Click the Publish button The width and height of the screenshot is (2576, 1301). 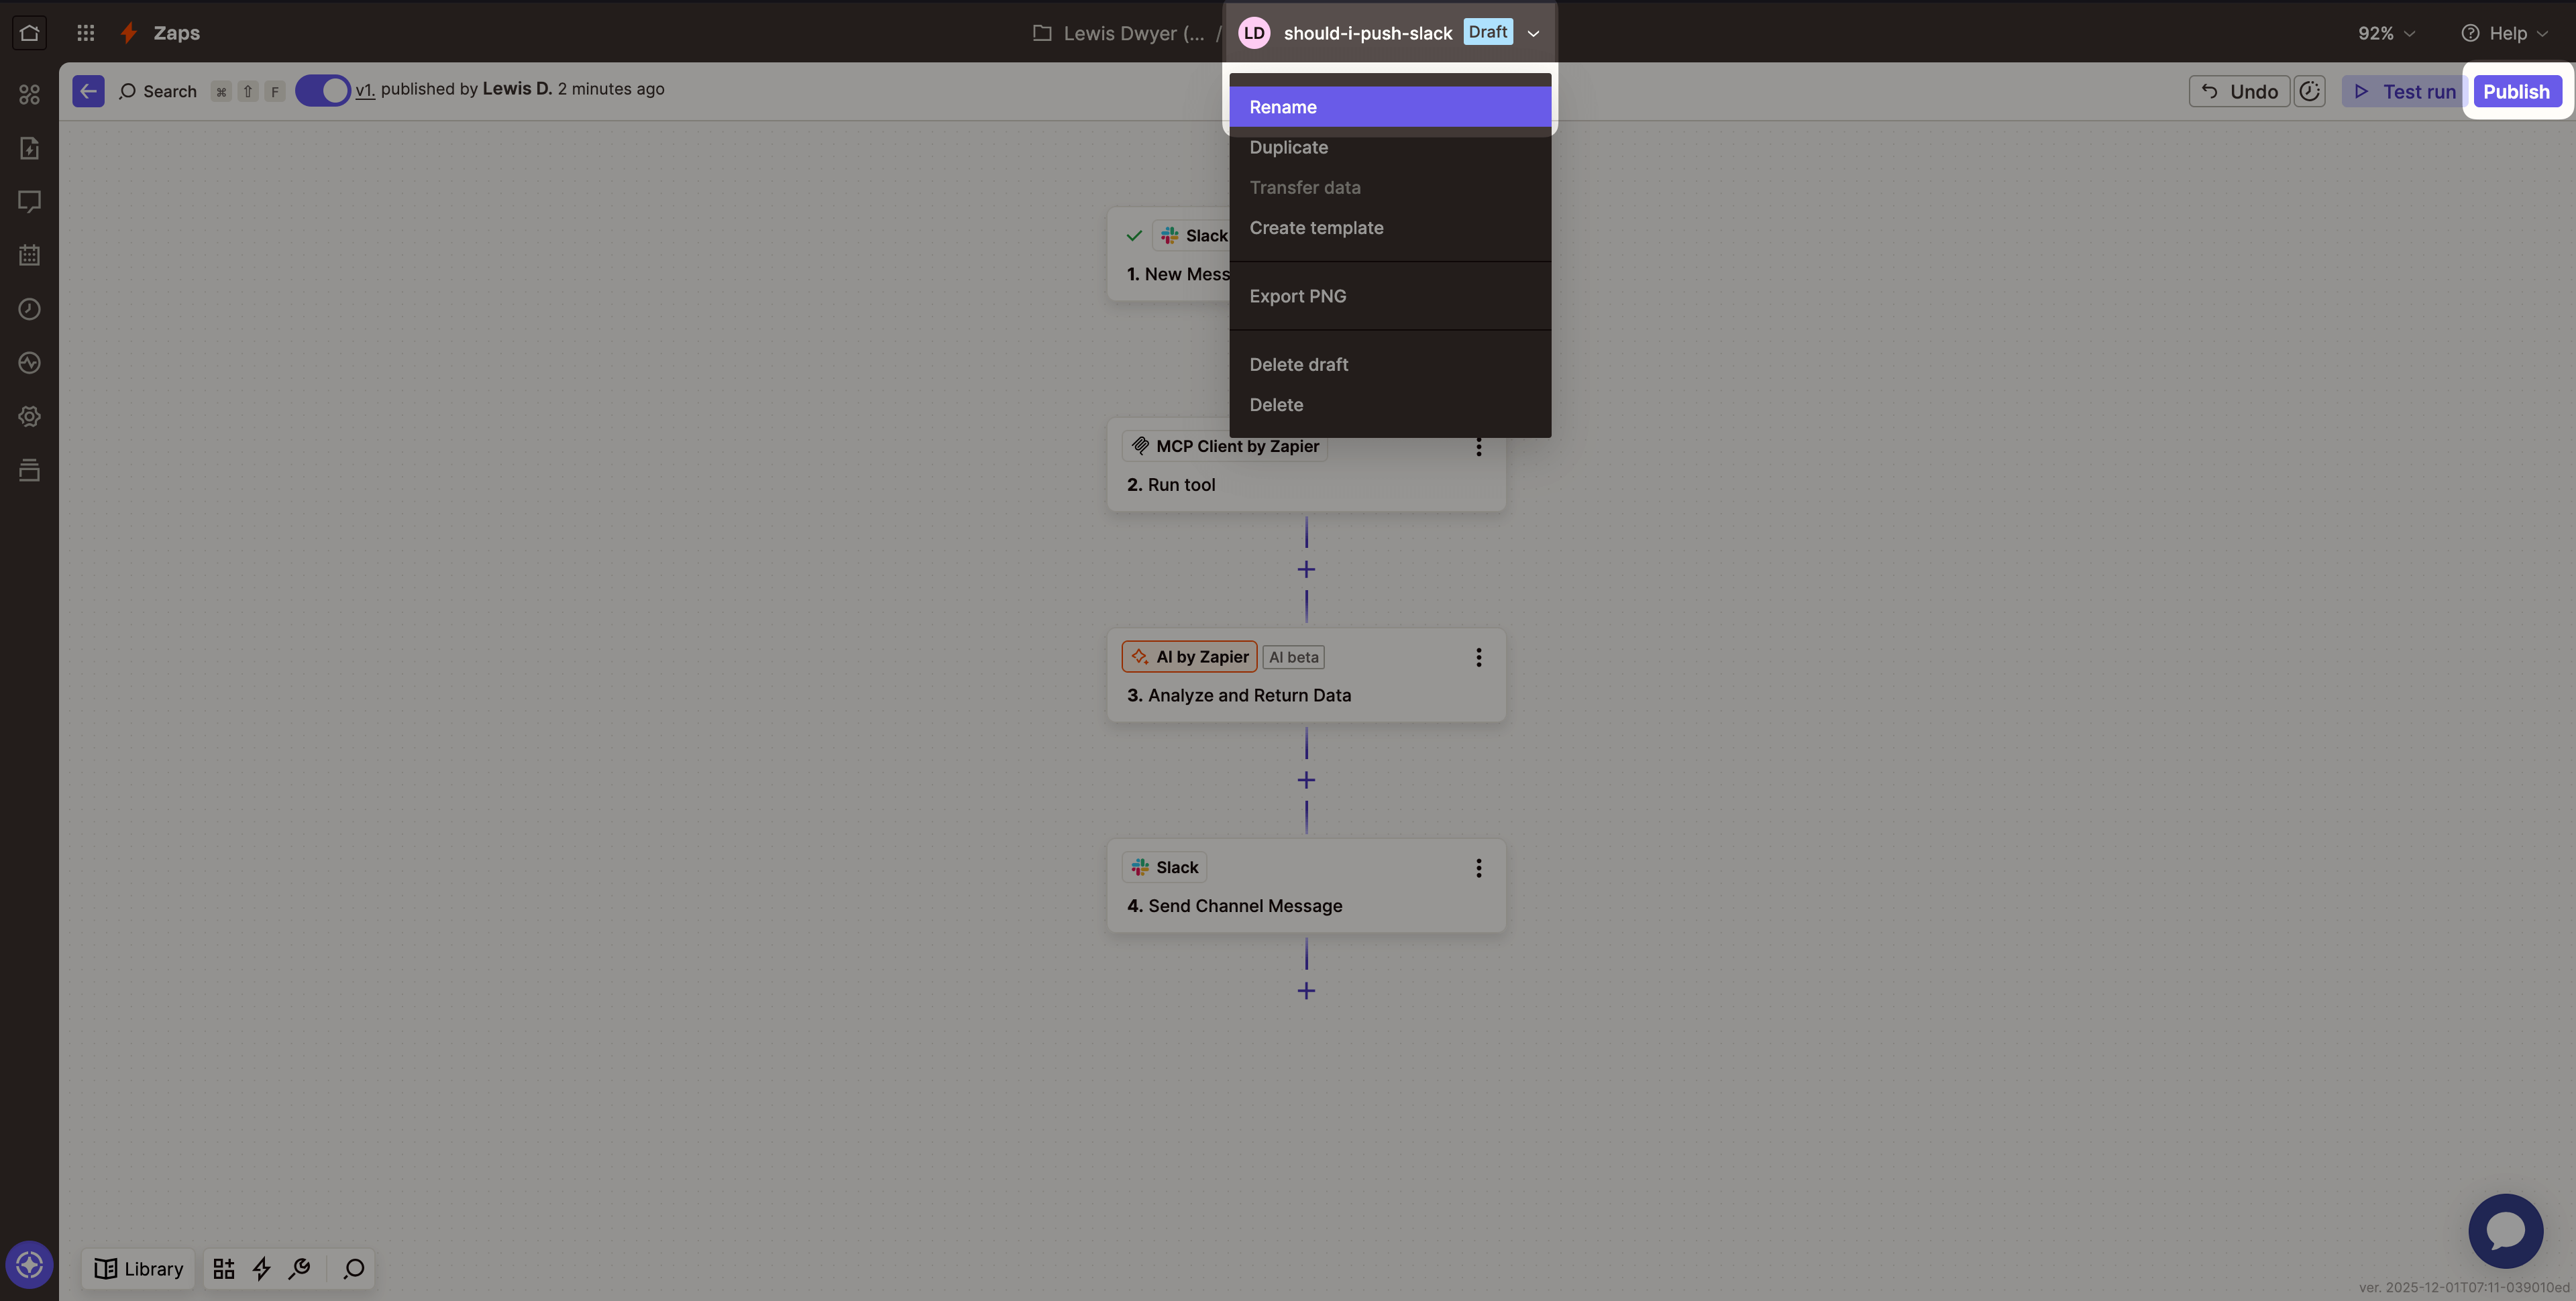[2516, 91]
